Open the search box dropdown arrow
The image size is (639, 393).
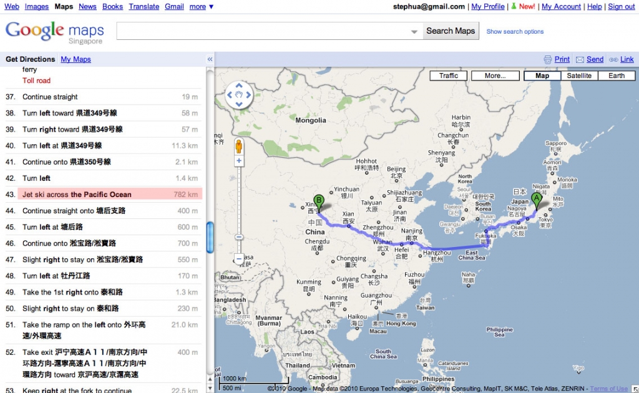click(x=414, y=31)
